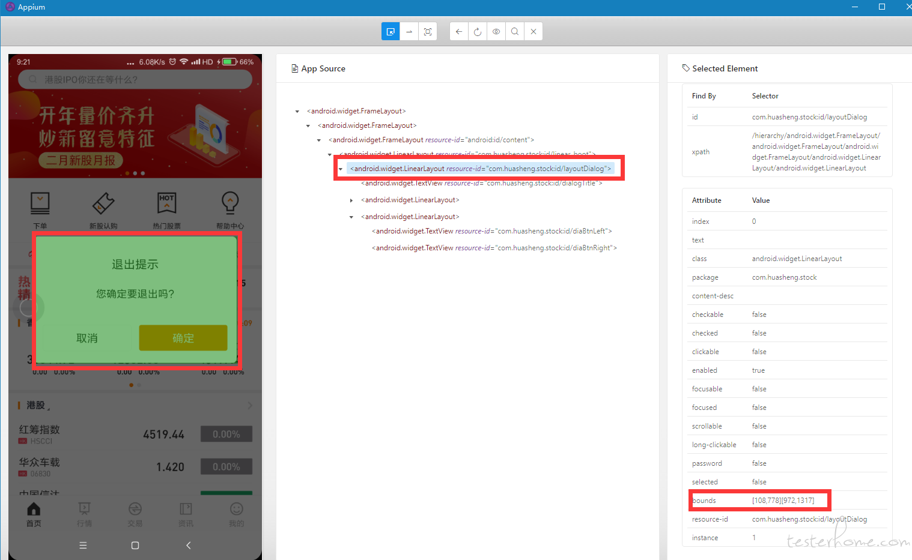Click the 退出提示 dialog title
This screenshot has height=560, width=912.
pyautogui.click(x=135, y=264)
